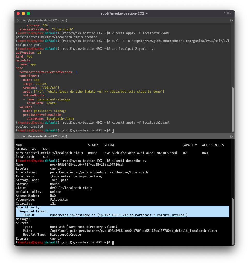Screen dimensions: 249x265
Task: Click the upper pane cursor prompt
Action: (113, 130)
